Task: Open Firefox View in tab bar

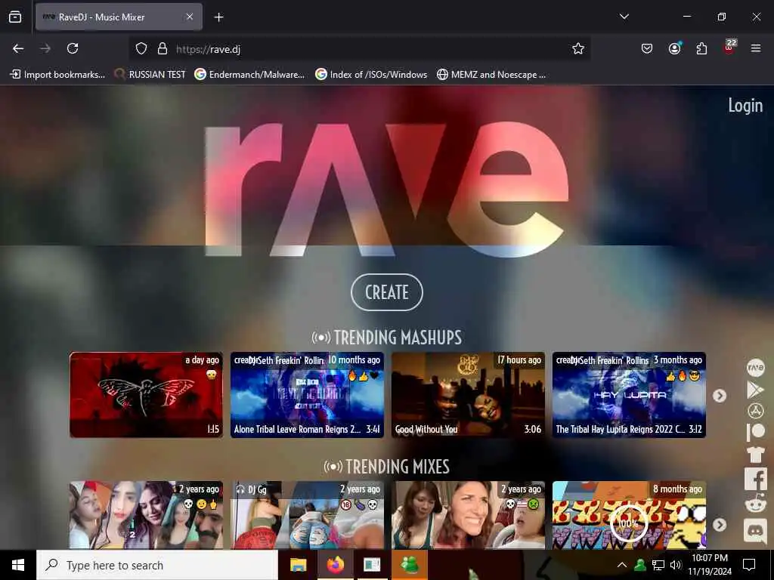Action: (15, 17)
